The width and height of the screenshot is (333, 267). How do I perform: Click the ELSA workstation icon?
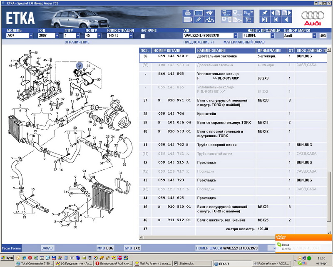point(226,13)
